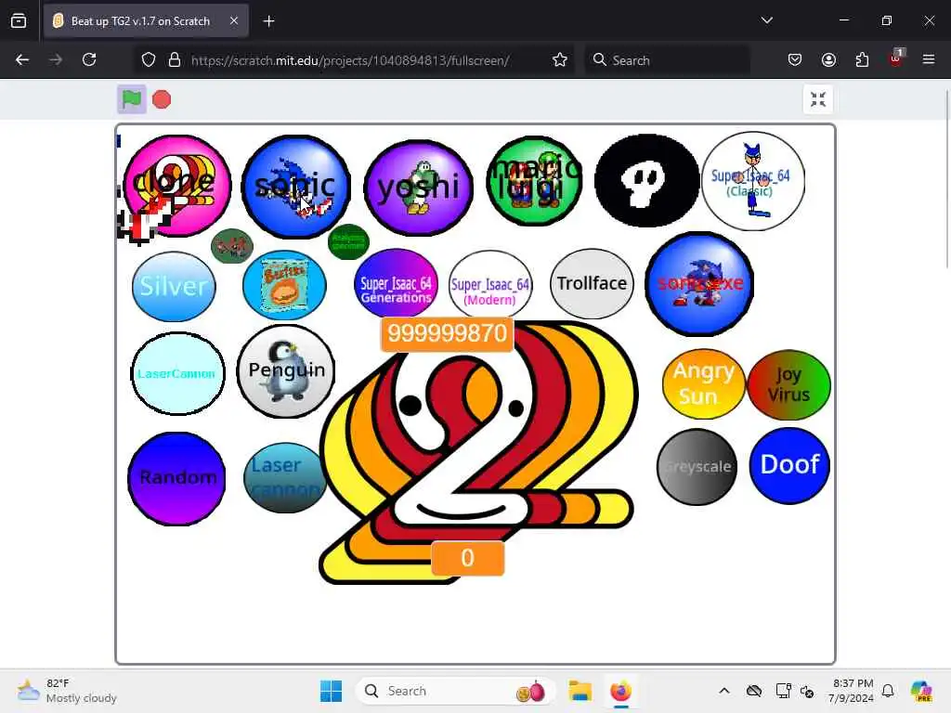Open the weather widget showing 82°F
Image resolution: width=951 pixels, height=713 pixels.
coord(67,691)
